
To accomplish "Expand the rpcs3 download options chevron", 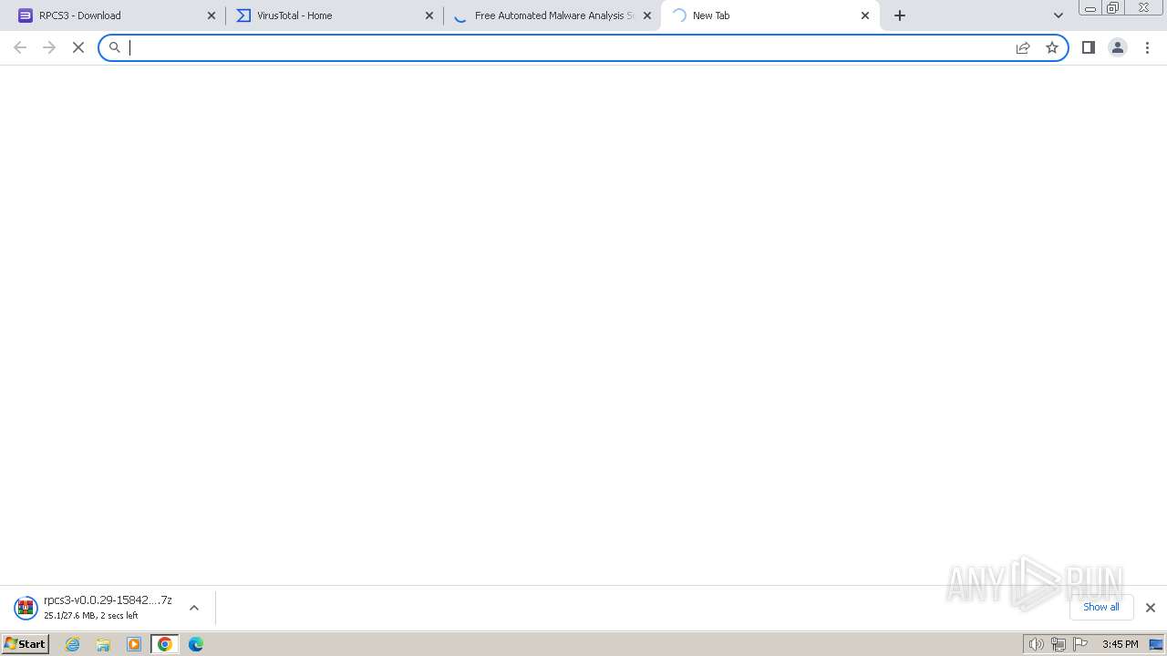I will pos(194,608).
